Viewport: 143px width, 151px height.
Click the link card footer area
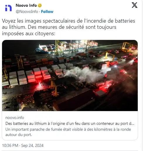70,126
